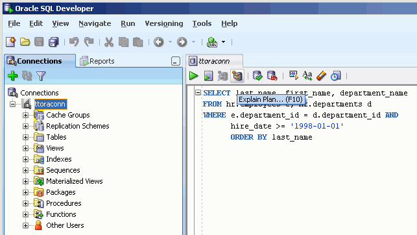This screenshot has height=235, width=417.
Task: Collapse the SELECT statement code fold
Action: tap(198, 93)
